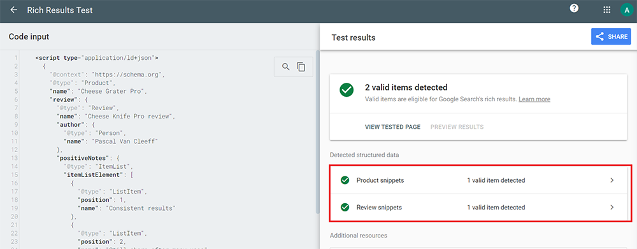The height and width of the screenshot is (249, 637).
Task: Share the test results
Action: (x=611, y=36)
